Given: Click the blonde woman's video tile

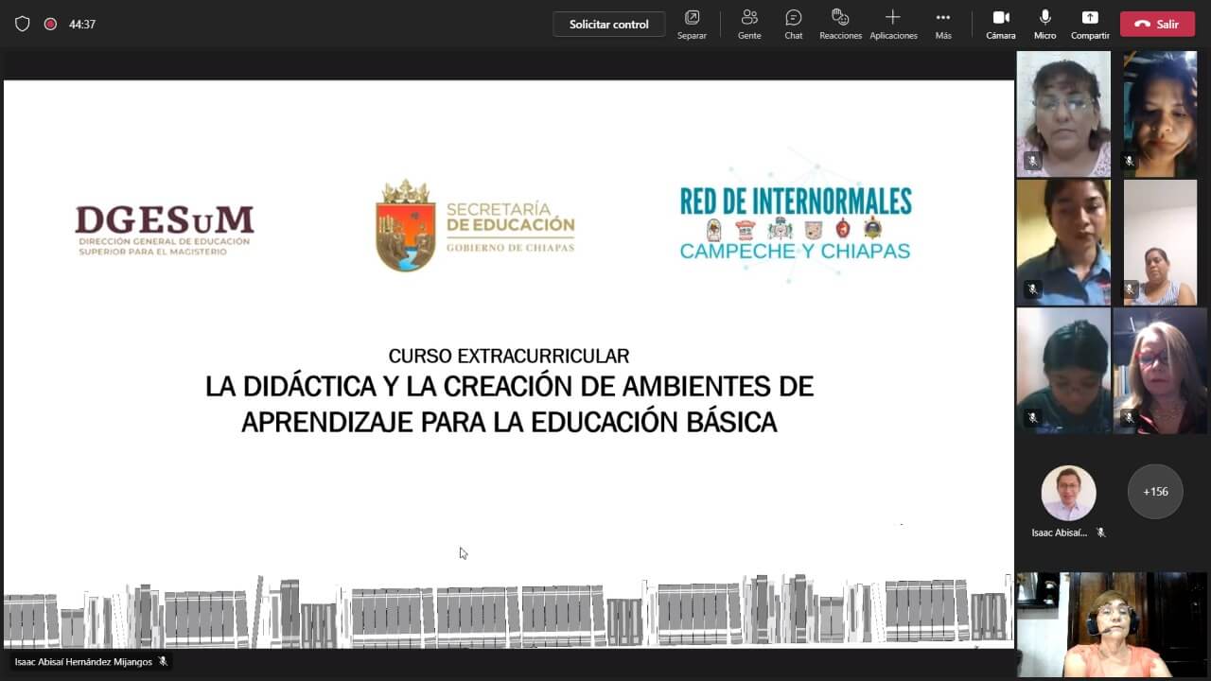Looking at the screenshot, I should click(1160, 371).
